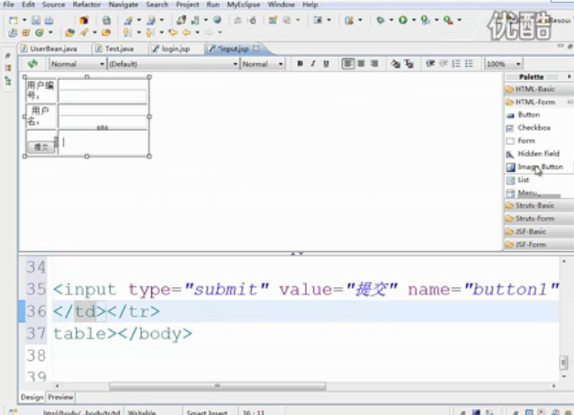Switch to the Preview tab

pyautogui.click(x=60, y=397)
